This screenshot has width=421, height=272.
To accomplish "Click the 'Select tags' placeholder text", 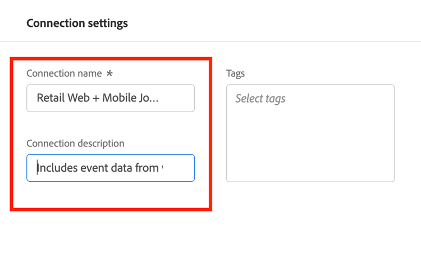I will 260,99.
